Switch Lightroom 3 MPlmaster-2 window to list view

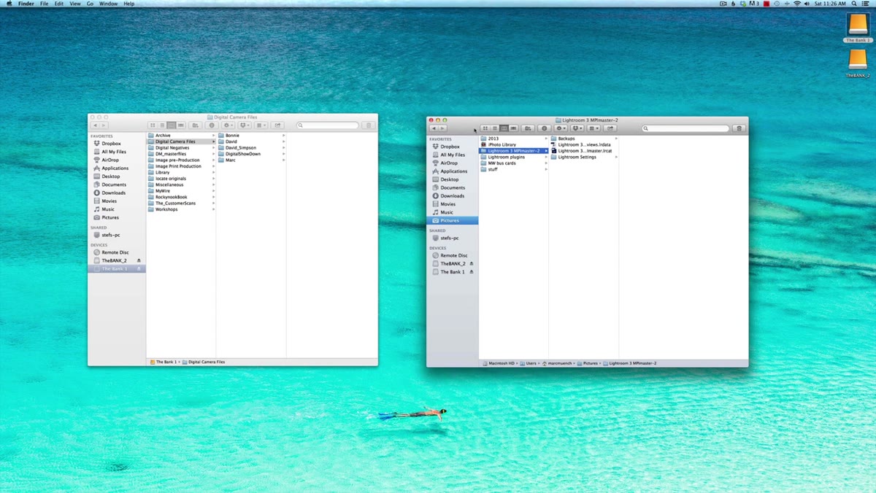coord(495,128)
